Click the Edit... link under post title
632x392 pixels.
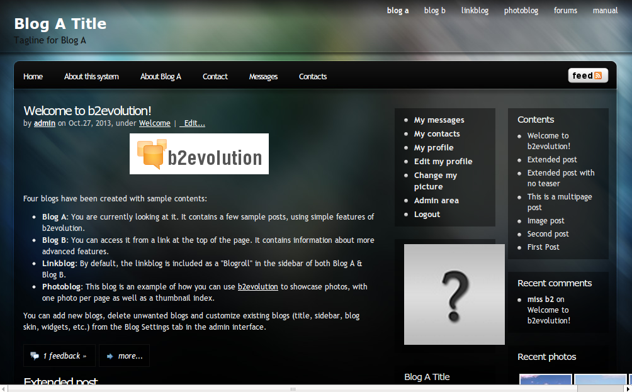(192, 123)
